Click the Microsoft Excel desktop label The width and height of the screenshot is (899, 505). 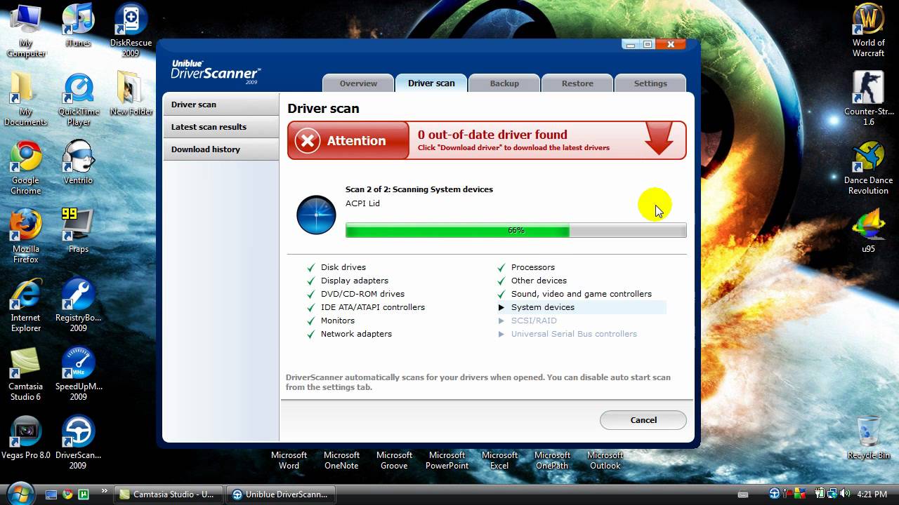click(x=499, y=460)
